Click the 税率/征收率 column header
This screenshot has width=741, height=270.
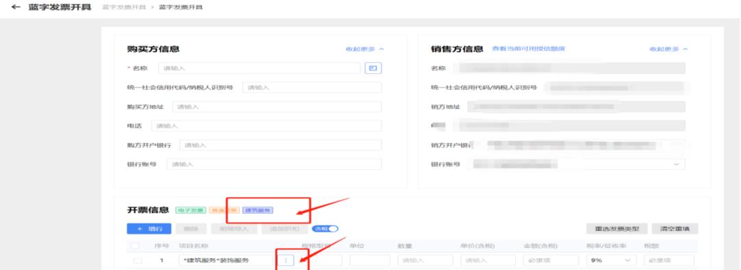[x=607, y=245]
